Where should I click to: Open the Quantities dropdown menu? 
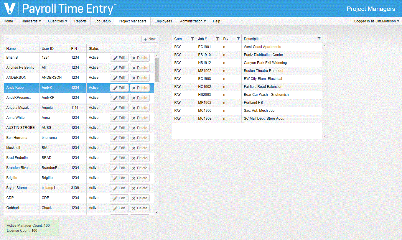pyautogui.click(x=57, y=21)
